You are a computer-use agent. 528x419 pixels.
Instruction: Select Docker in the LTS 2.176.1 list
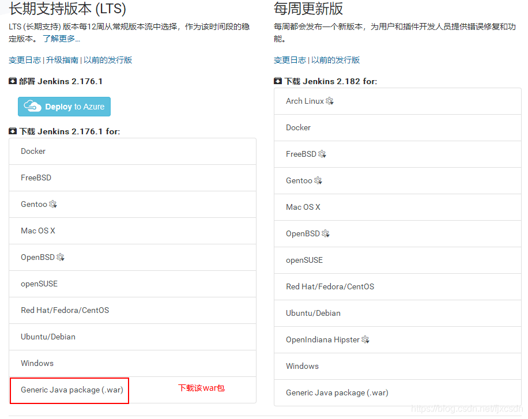(133, 151)
